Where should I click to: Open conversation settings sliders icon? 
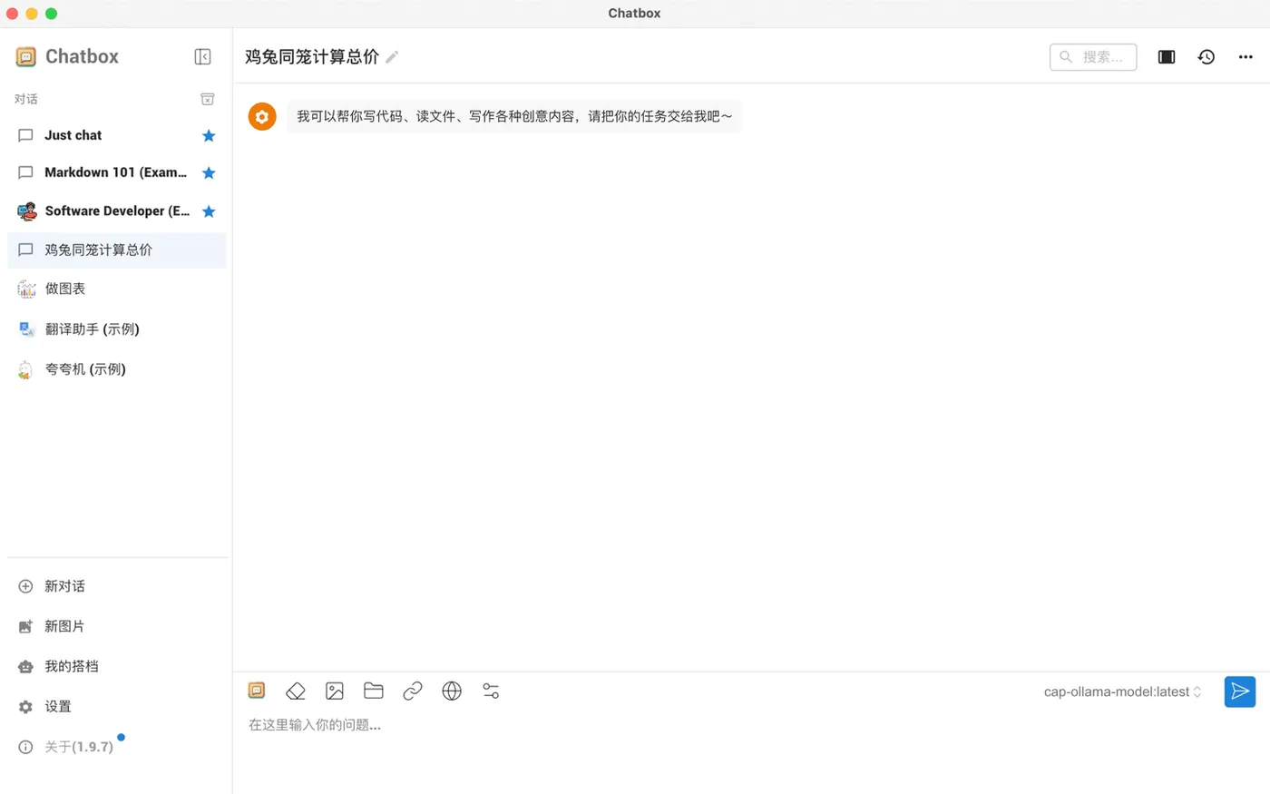(491, 691)
